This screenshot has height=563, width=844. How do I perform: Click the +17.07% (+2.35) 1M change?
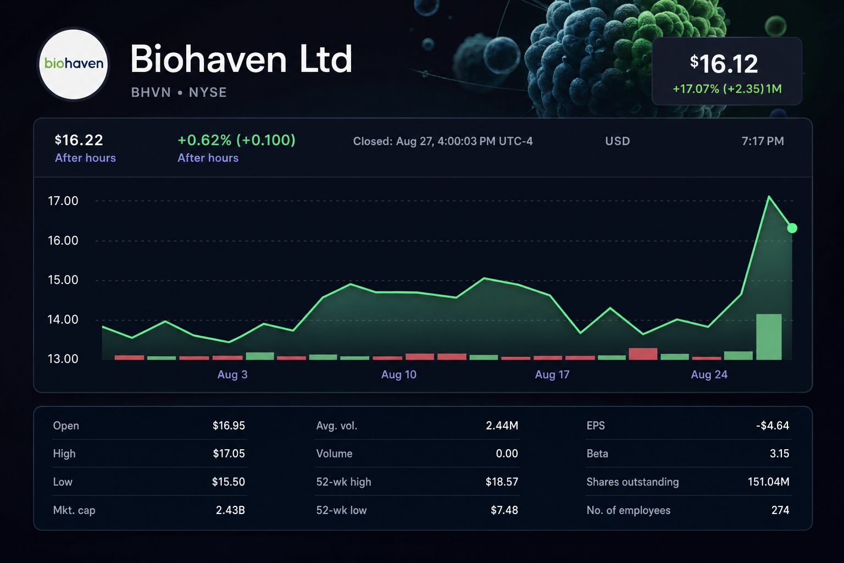[727, 89]
